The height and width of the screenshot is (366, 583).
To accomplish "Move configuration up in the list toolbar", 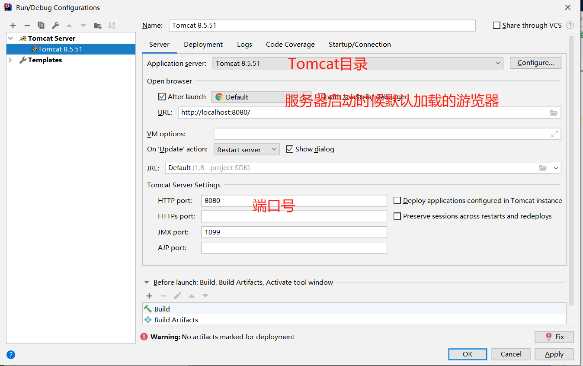I will (x=69, y=26).
